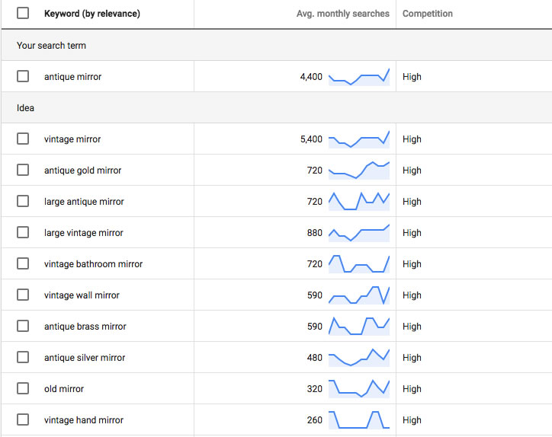
Task: Click the keyword 'vintage wall mirror'
Action: click(x=82, y=295)
